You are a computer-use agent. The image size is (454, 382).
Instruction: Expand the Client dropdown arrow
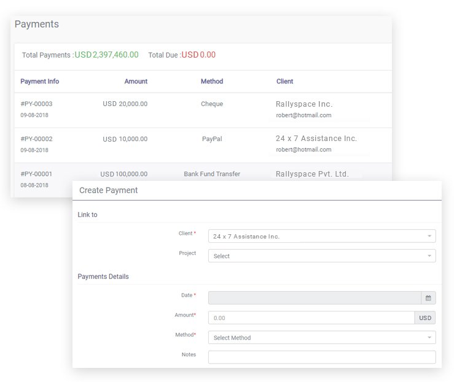(x=429, y=236)
